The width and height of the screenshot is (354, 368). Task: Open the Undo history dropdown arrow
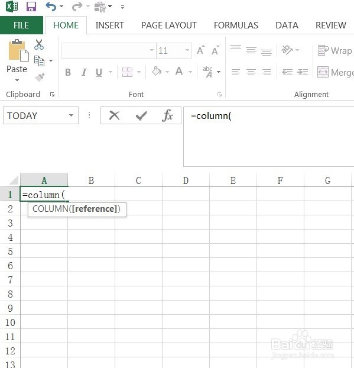tap(61, 7)
